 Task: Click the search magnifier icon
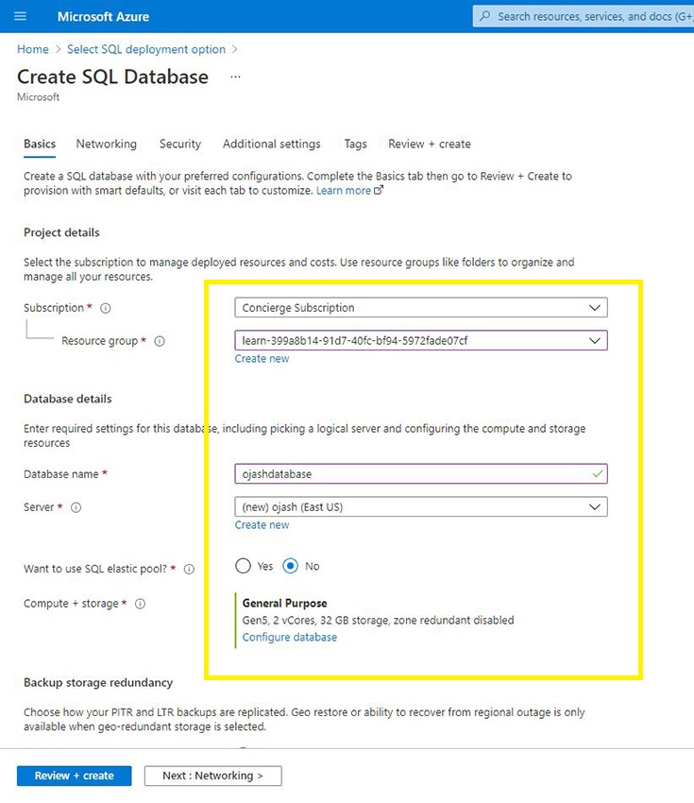click(484, 16)
